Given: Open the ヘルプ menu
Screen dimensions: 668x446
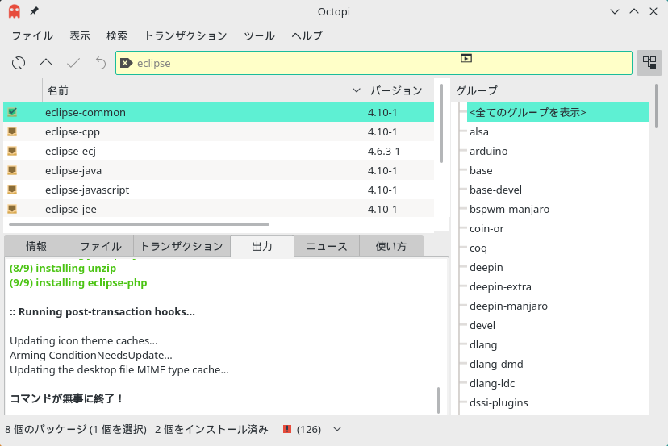Looking at the screenshot, I should pyautogui.click(x=307, y=35).
